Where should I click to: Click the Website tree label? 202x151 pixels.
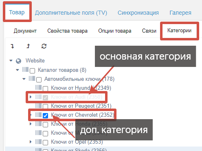click(35, 61)
